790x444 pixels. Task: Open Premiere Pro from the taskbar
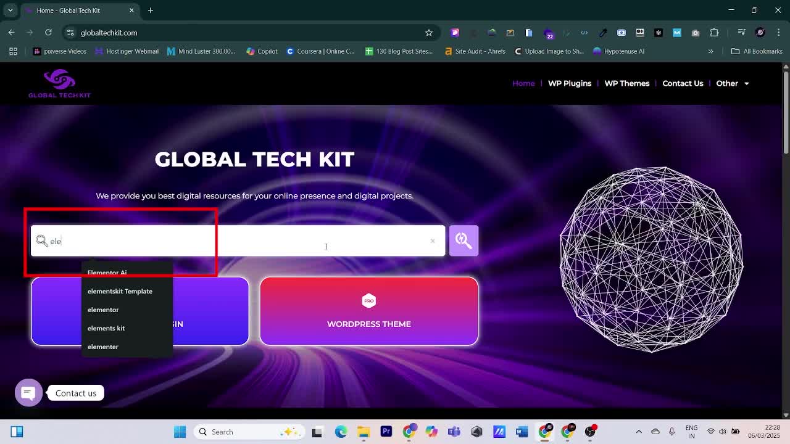coord(386,432)
